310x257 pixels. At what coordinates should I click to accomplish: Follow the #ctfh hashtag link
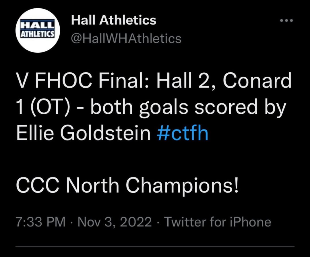(183, 134)
